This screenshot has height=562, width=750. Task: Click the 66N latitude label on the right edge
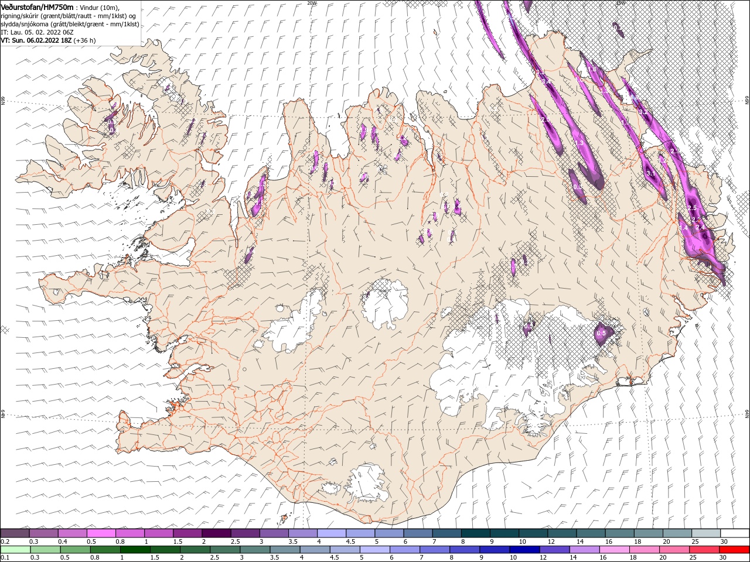click(747, 101)
